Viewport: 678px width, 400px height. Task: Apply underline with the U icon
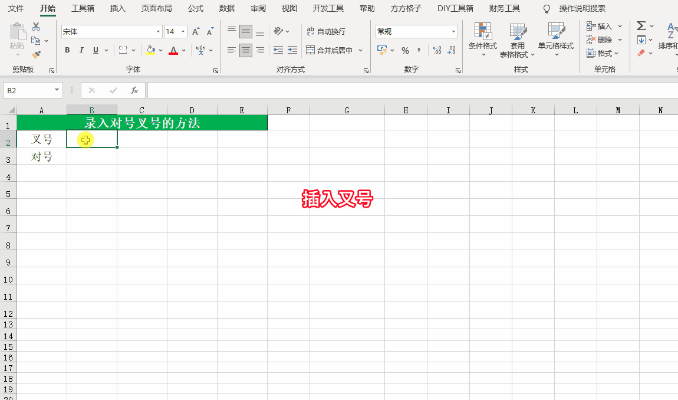point(94,50)
